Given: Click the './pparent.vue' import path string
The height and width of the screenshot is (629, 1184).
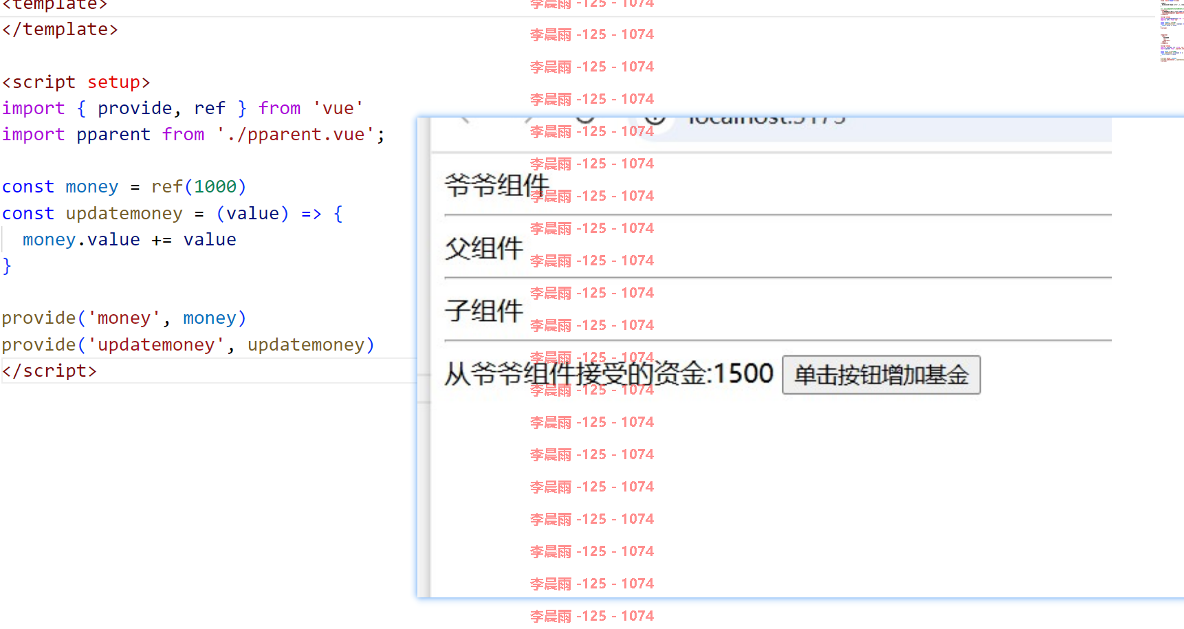Looking at the screenshot, I should coord(296,134).
